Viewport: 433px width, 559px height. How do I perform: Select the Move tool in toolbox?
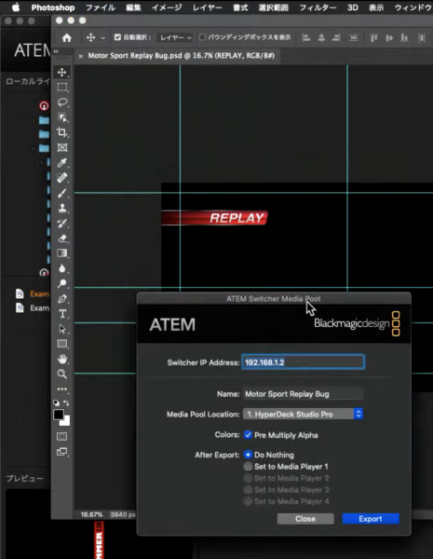click(62, 73)
